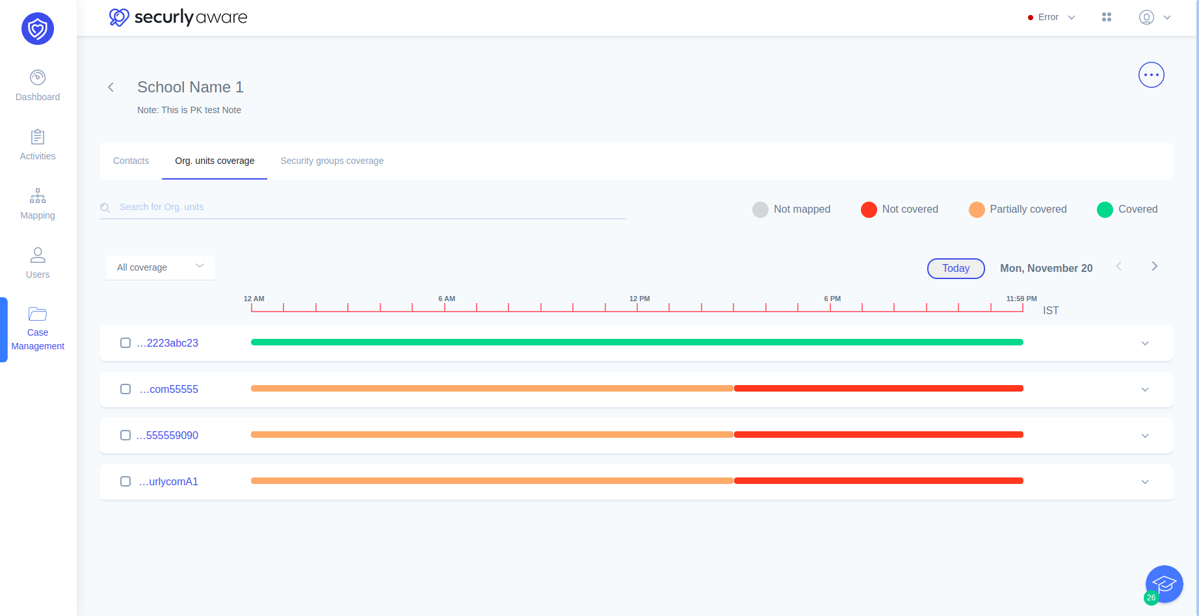Open the apps grid icon

coord(1107,18)
